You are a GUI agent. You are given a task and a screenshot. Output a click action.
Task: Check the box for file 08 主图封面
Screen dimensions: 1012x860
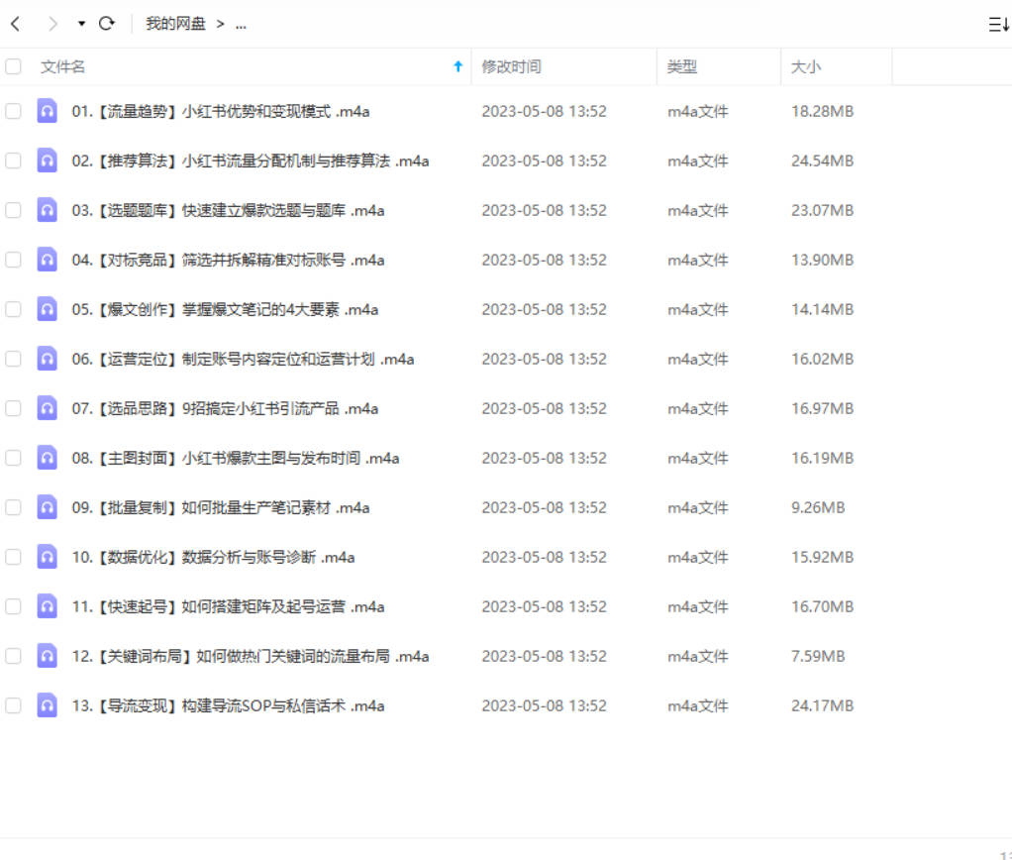(13, 458)
